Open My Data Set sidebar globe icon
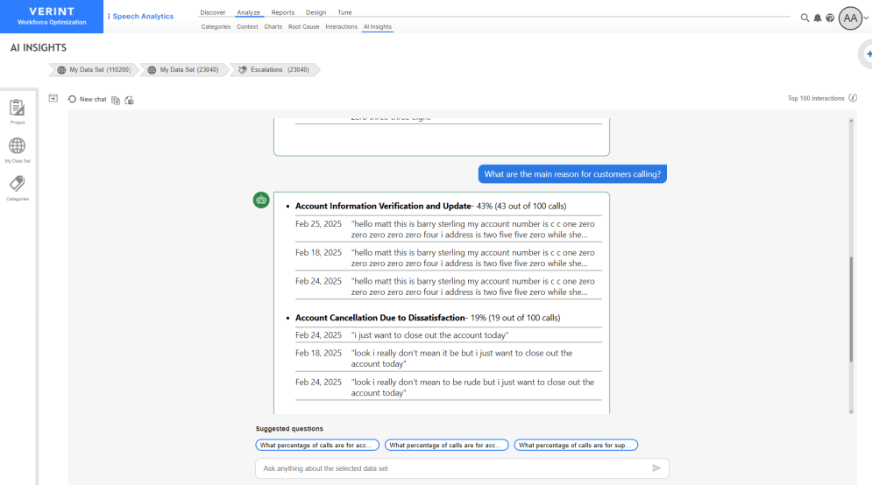Screen dimensions: 872x485 tap(18, 150)
